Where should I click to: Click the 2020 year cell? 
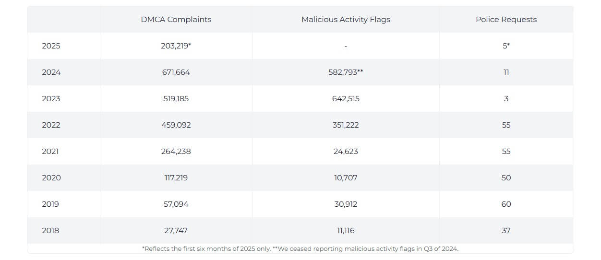point(51,178)
